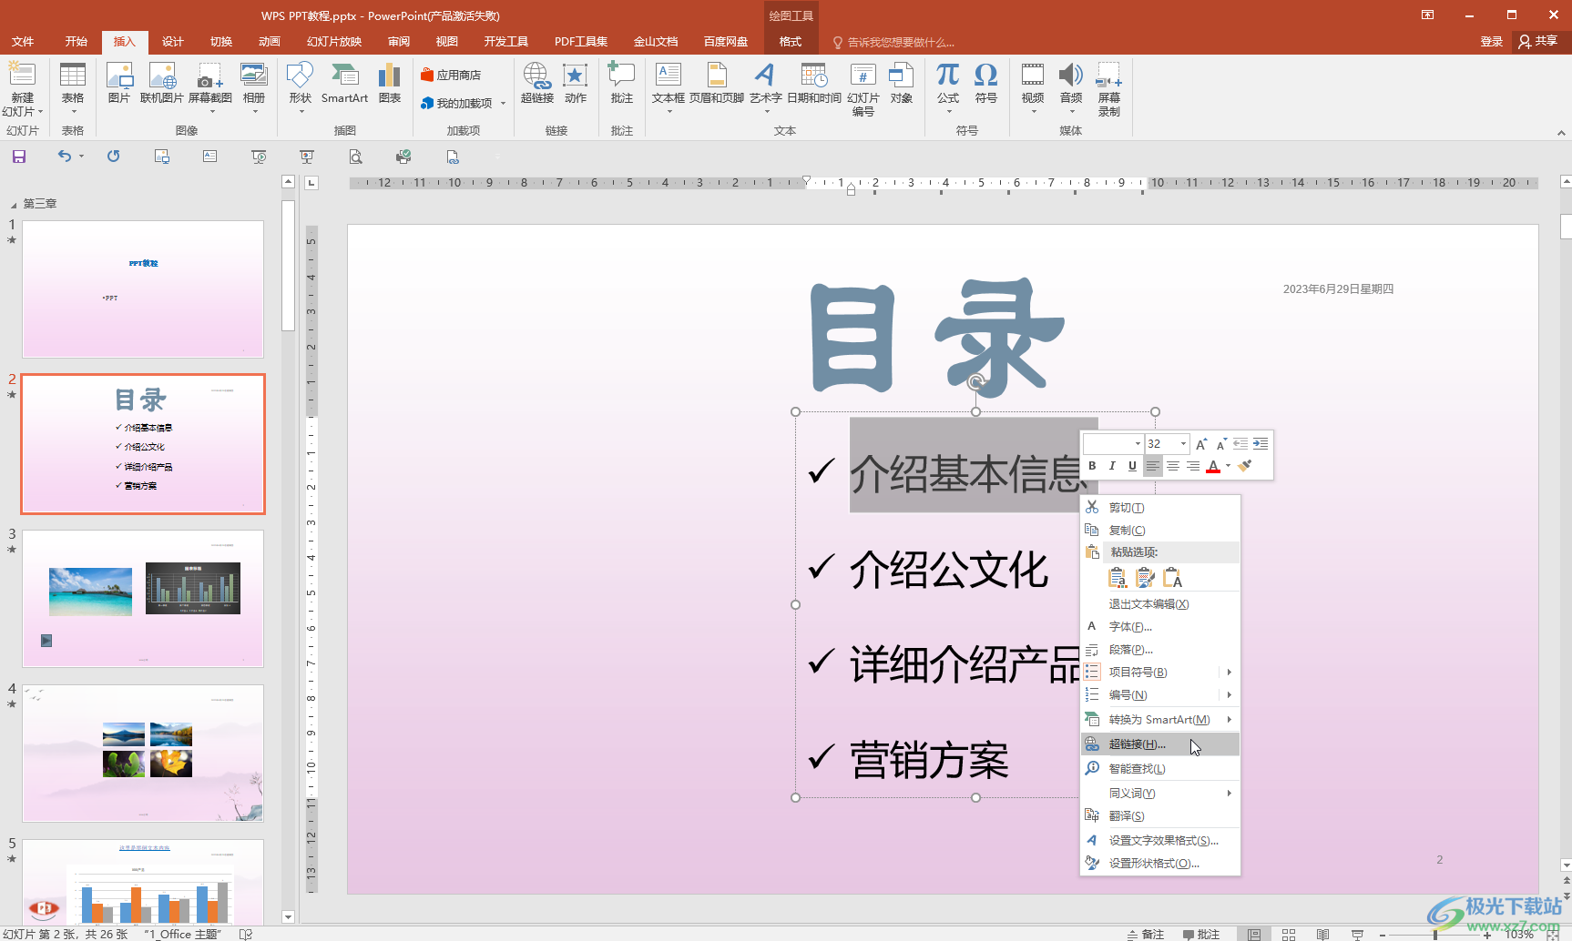Screen dimensions: 1572x941
Task: Switch to the 动画 animations tab
Action: (x=269, y=42)
